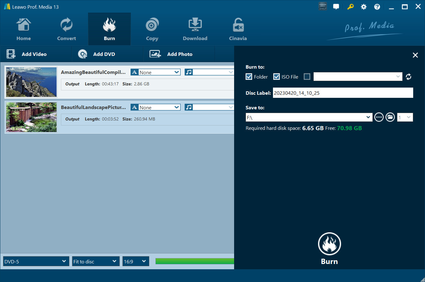Screen dimensions: 425x282
Task: Open the output folder icon
Action: click(x=390, y=117)
